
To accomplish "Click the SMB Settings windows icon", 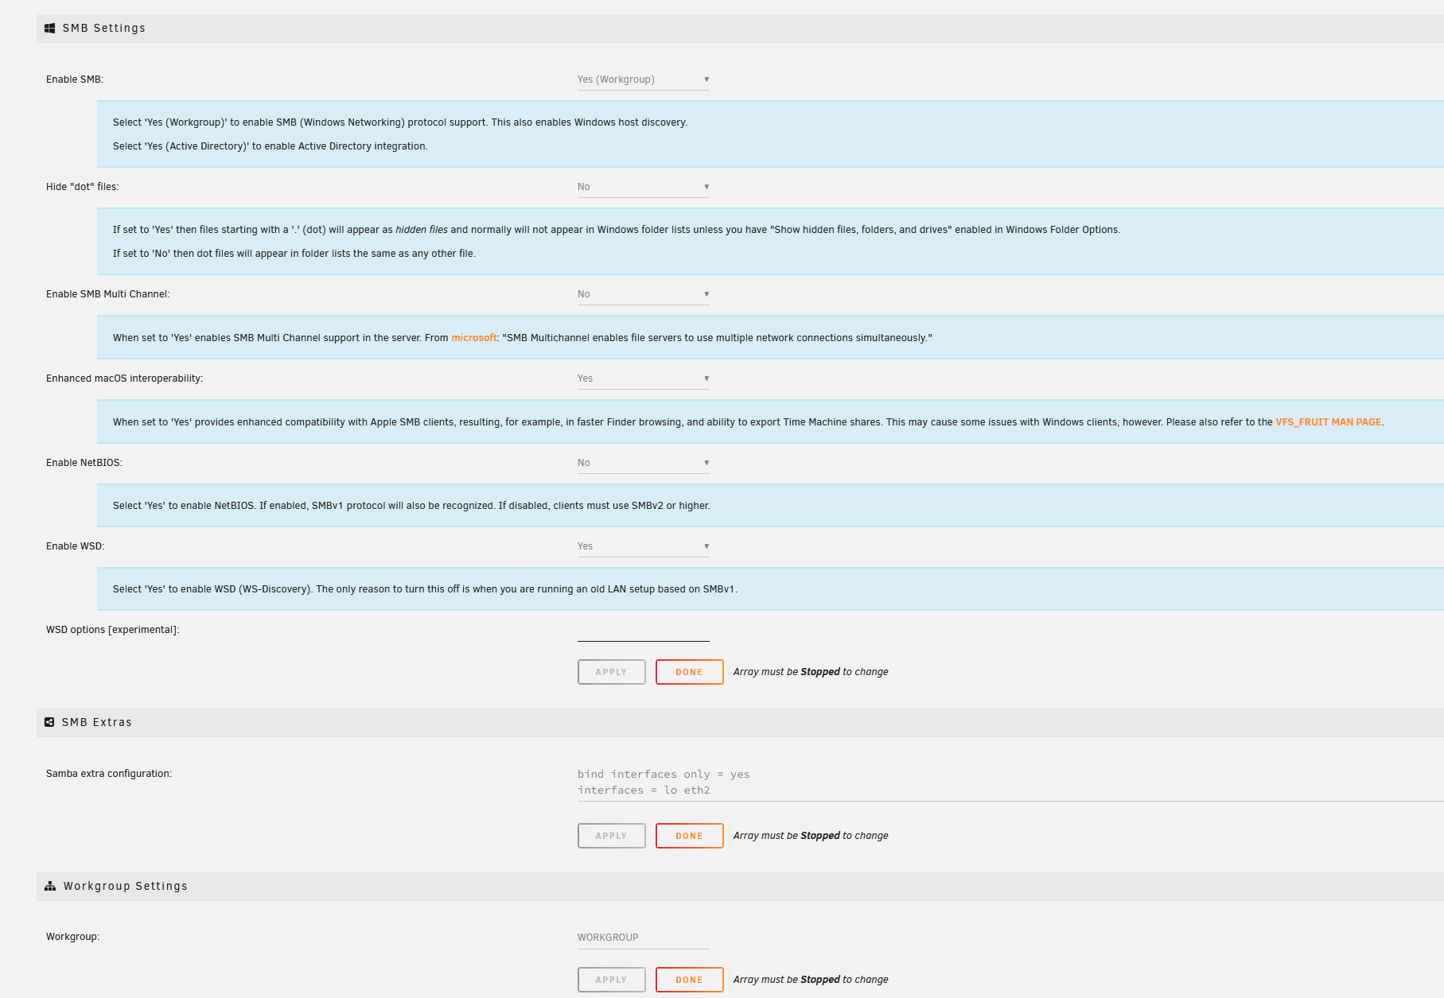I will [50, 27].
